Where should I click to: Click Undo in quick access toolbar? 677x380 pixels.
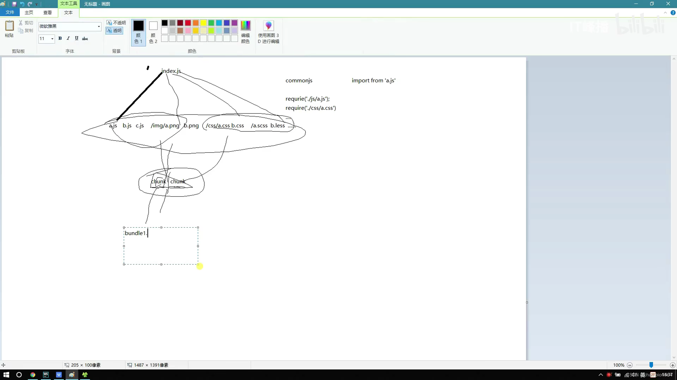[22, 4]
